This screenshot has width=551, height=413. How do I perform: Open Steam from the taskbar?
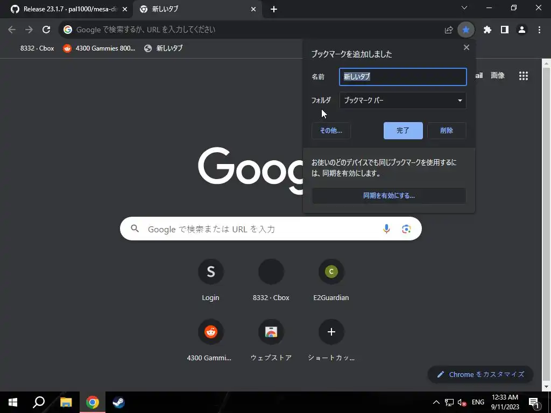118,402
